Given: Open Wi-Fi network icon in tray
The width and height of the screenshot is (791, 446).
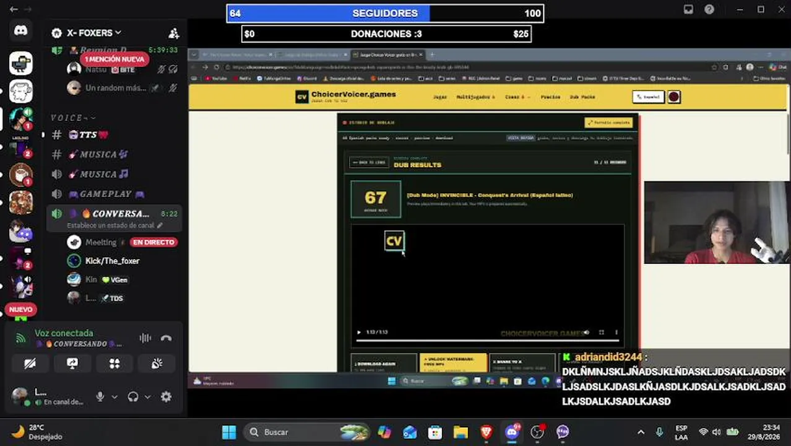Looking at the screenshot, I should (703, 432).
